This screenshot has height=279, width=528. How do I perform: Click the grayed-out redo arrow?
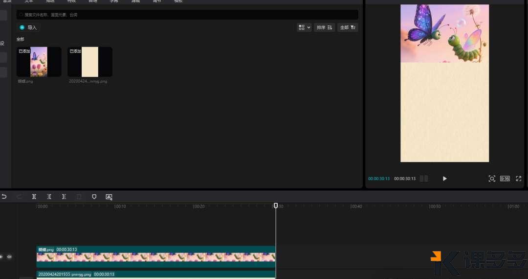pos(19,196)
